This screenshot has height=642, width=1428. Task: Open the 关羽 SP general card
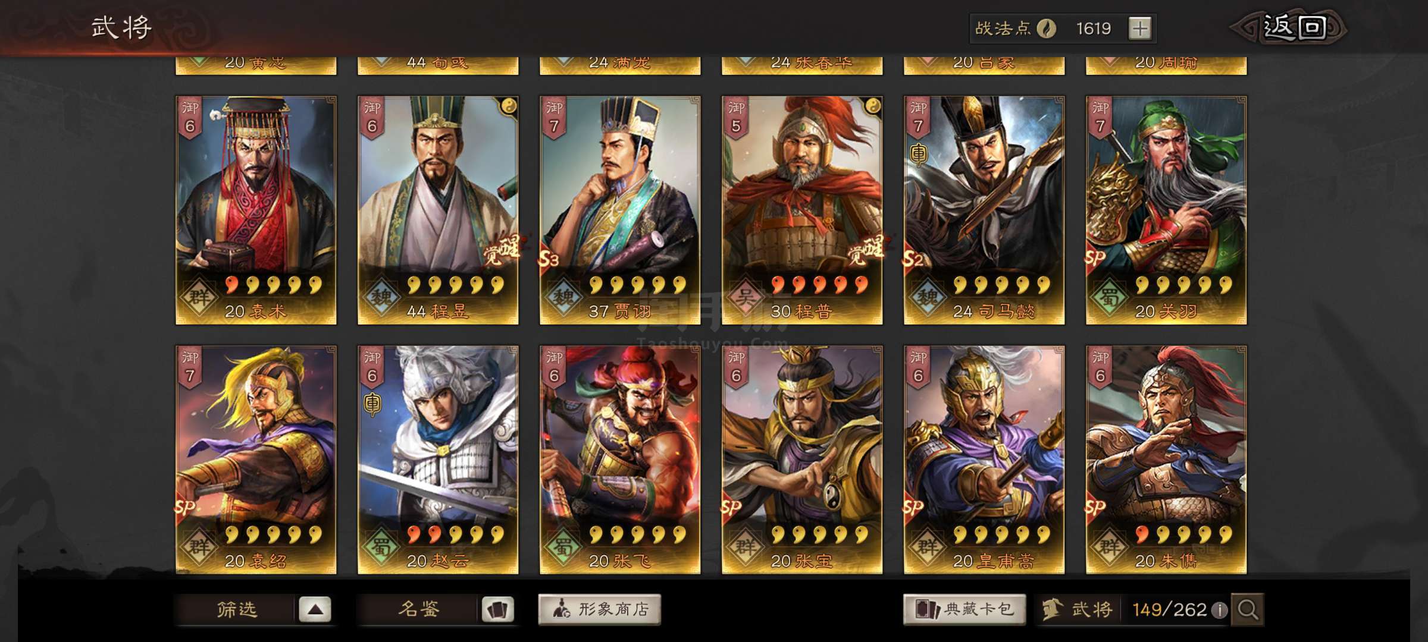click(x=1166, y=210)
